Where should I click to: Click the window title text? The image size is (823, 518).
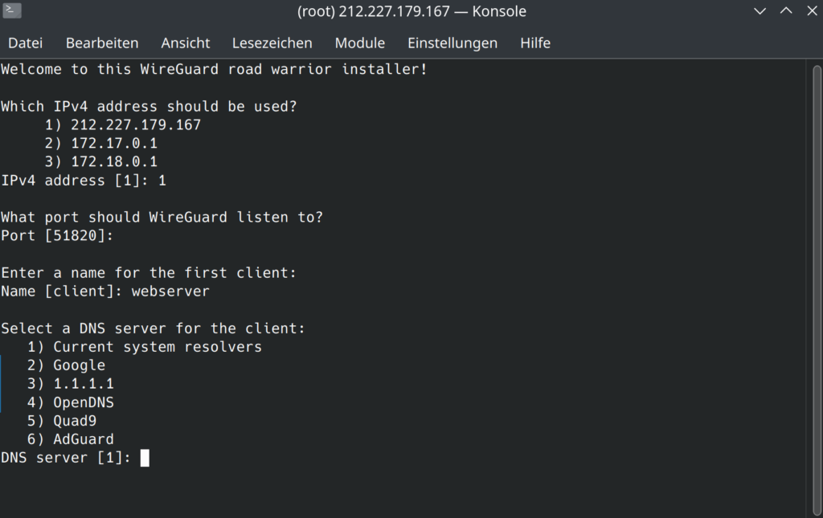(x=411, y=11)
